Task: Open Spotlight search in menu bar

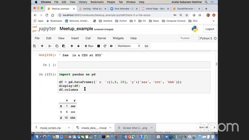Action: tap(206, 2)
